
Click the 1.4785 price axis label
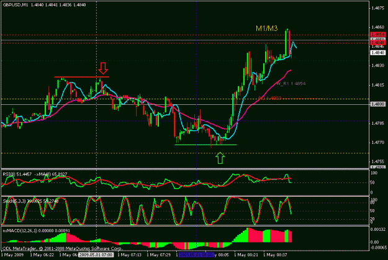[378, 123]
